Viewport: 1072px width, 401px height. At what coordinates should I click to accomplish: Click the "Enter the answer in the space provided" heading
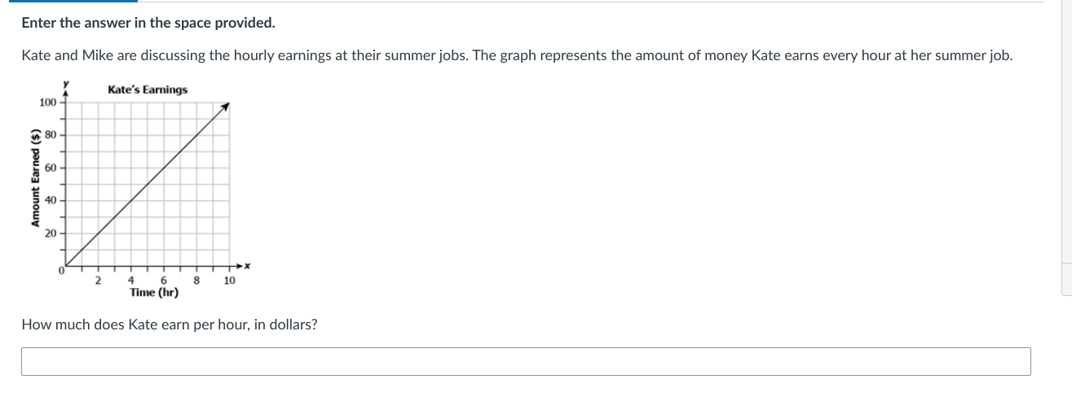pyautogui.click(x=148, y=23)
